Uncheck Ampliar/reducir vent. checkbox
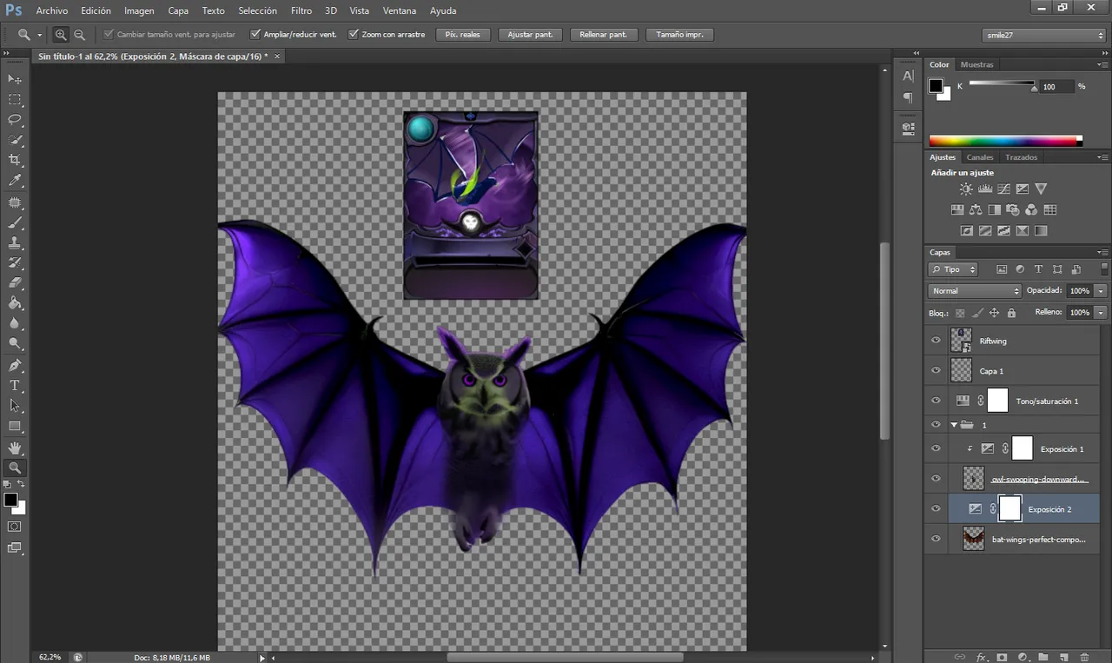The width and height of the screenshot is (1112, 663). 255,35
